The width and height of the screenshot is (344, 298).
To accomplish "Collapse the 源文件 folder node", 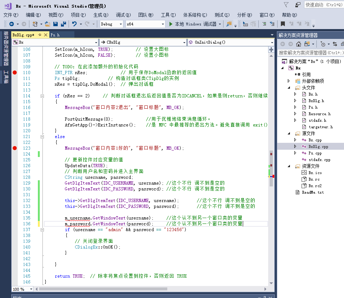I will (289, 133).
